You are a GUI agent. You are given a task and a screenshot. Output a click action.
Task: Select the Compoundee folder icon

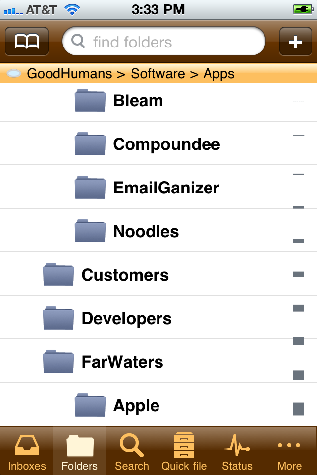click(90, 144)
